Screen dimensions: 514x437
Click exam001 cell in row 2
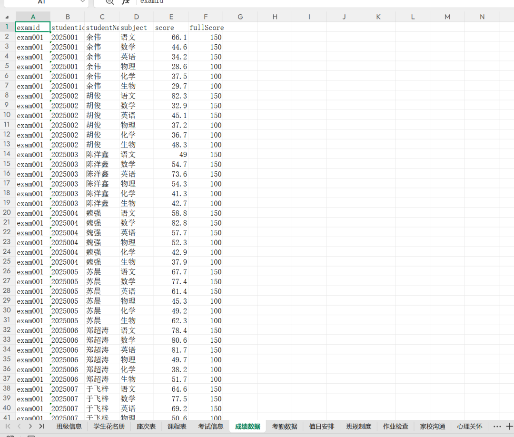pyautogui.click(x=33, y=37)
